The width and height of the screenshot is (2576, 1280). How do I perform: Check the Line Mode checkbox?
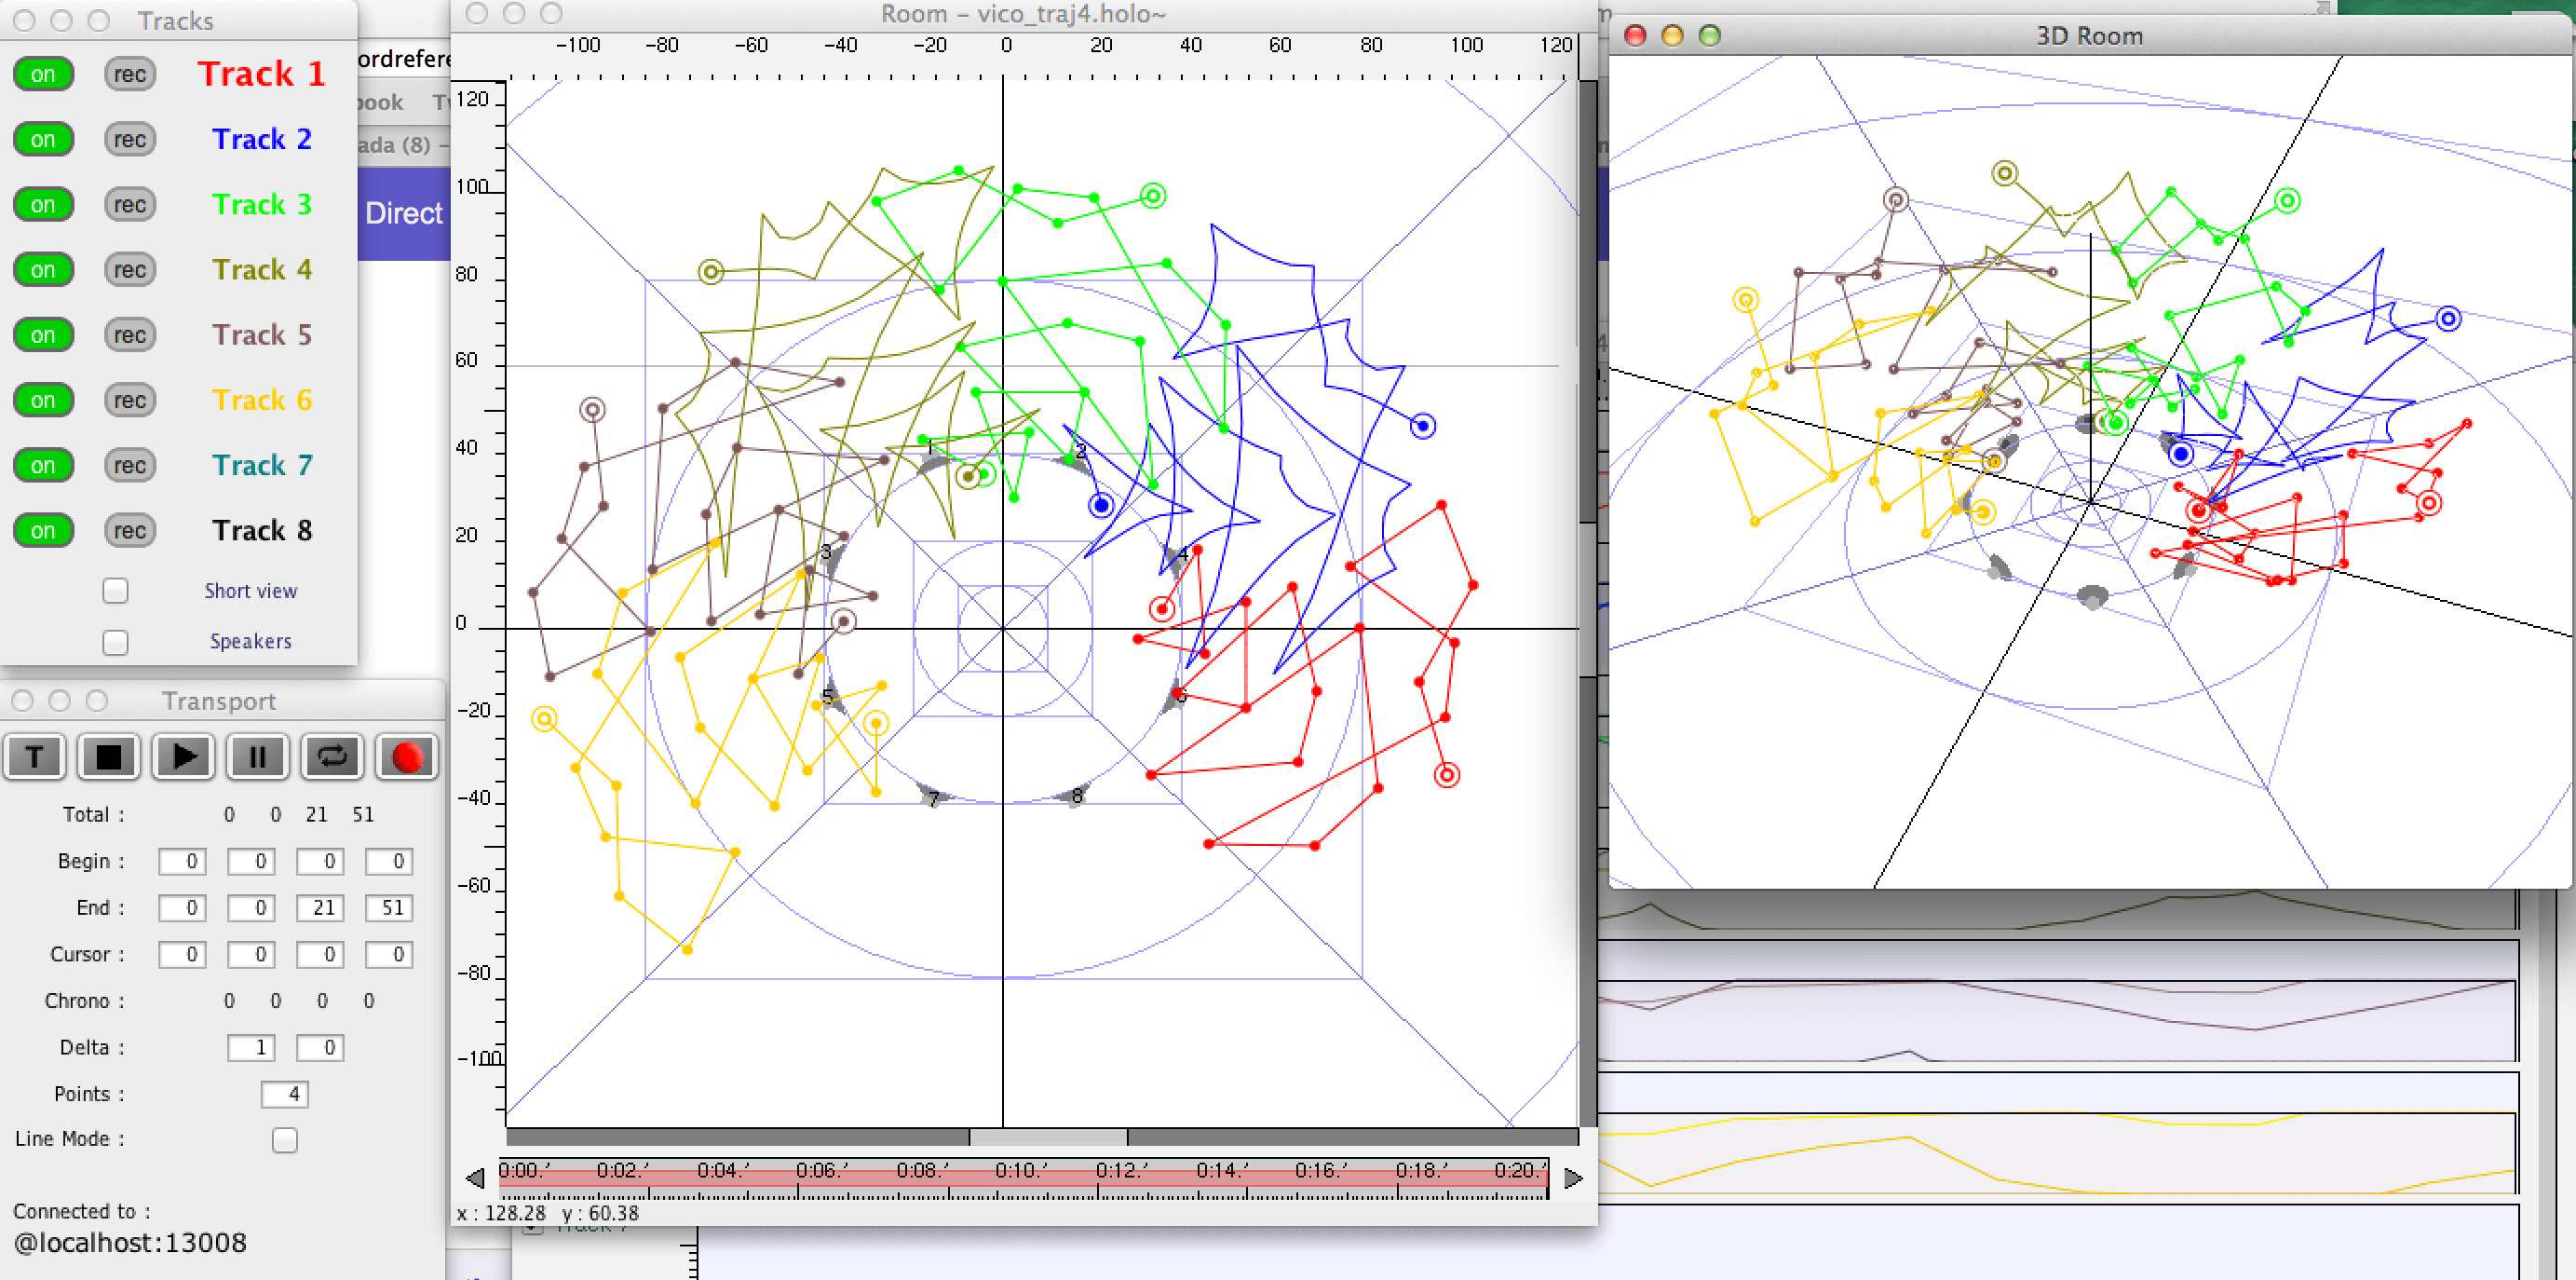coord(285,1139)
